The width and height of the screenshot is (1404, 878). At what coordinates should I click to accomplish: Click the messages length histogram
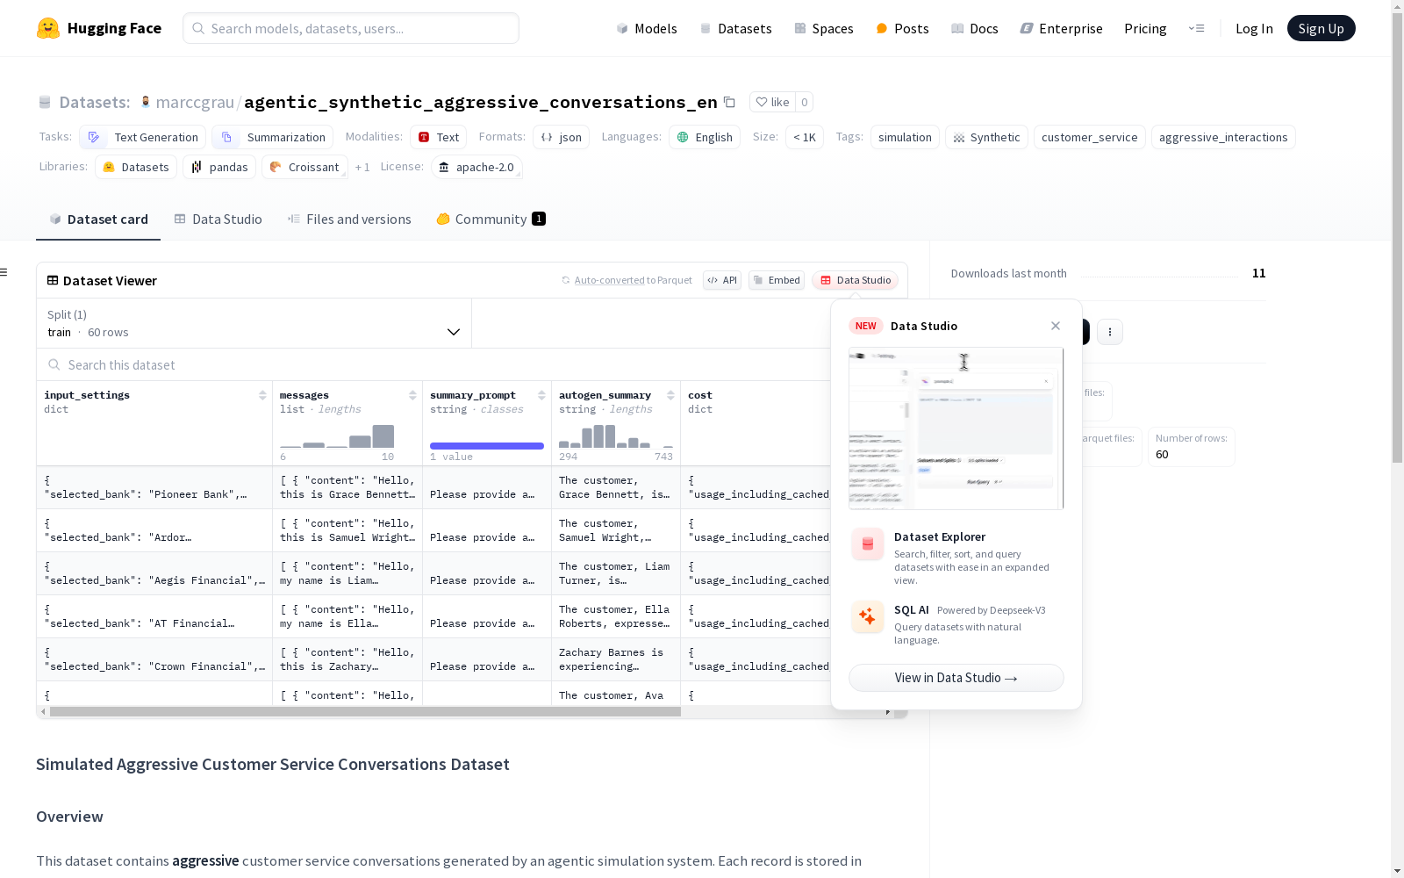point(337,436)
